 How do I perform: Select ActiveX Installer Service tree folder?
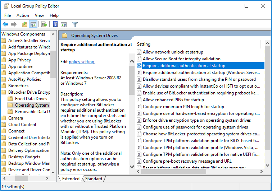click(29, 41)
